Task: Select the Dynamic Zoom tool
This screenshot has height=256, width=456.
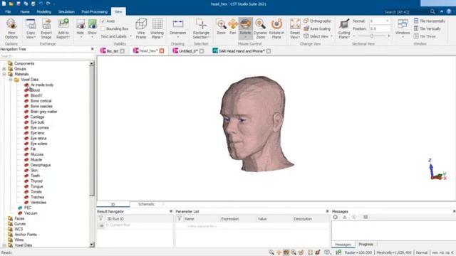Action: click(260, 28)
